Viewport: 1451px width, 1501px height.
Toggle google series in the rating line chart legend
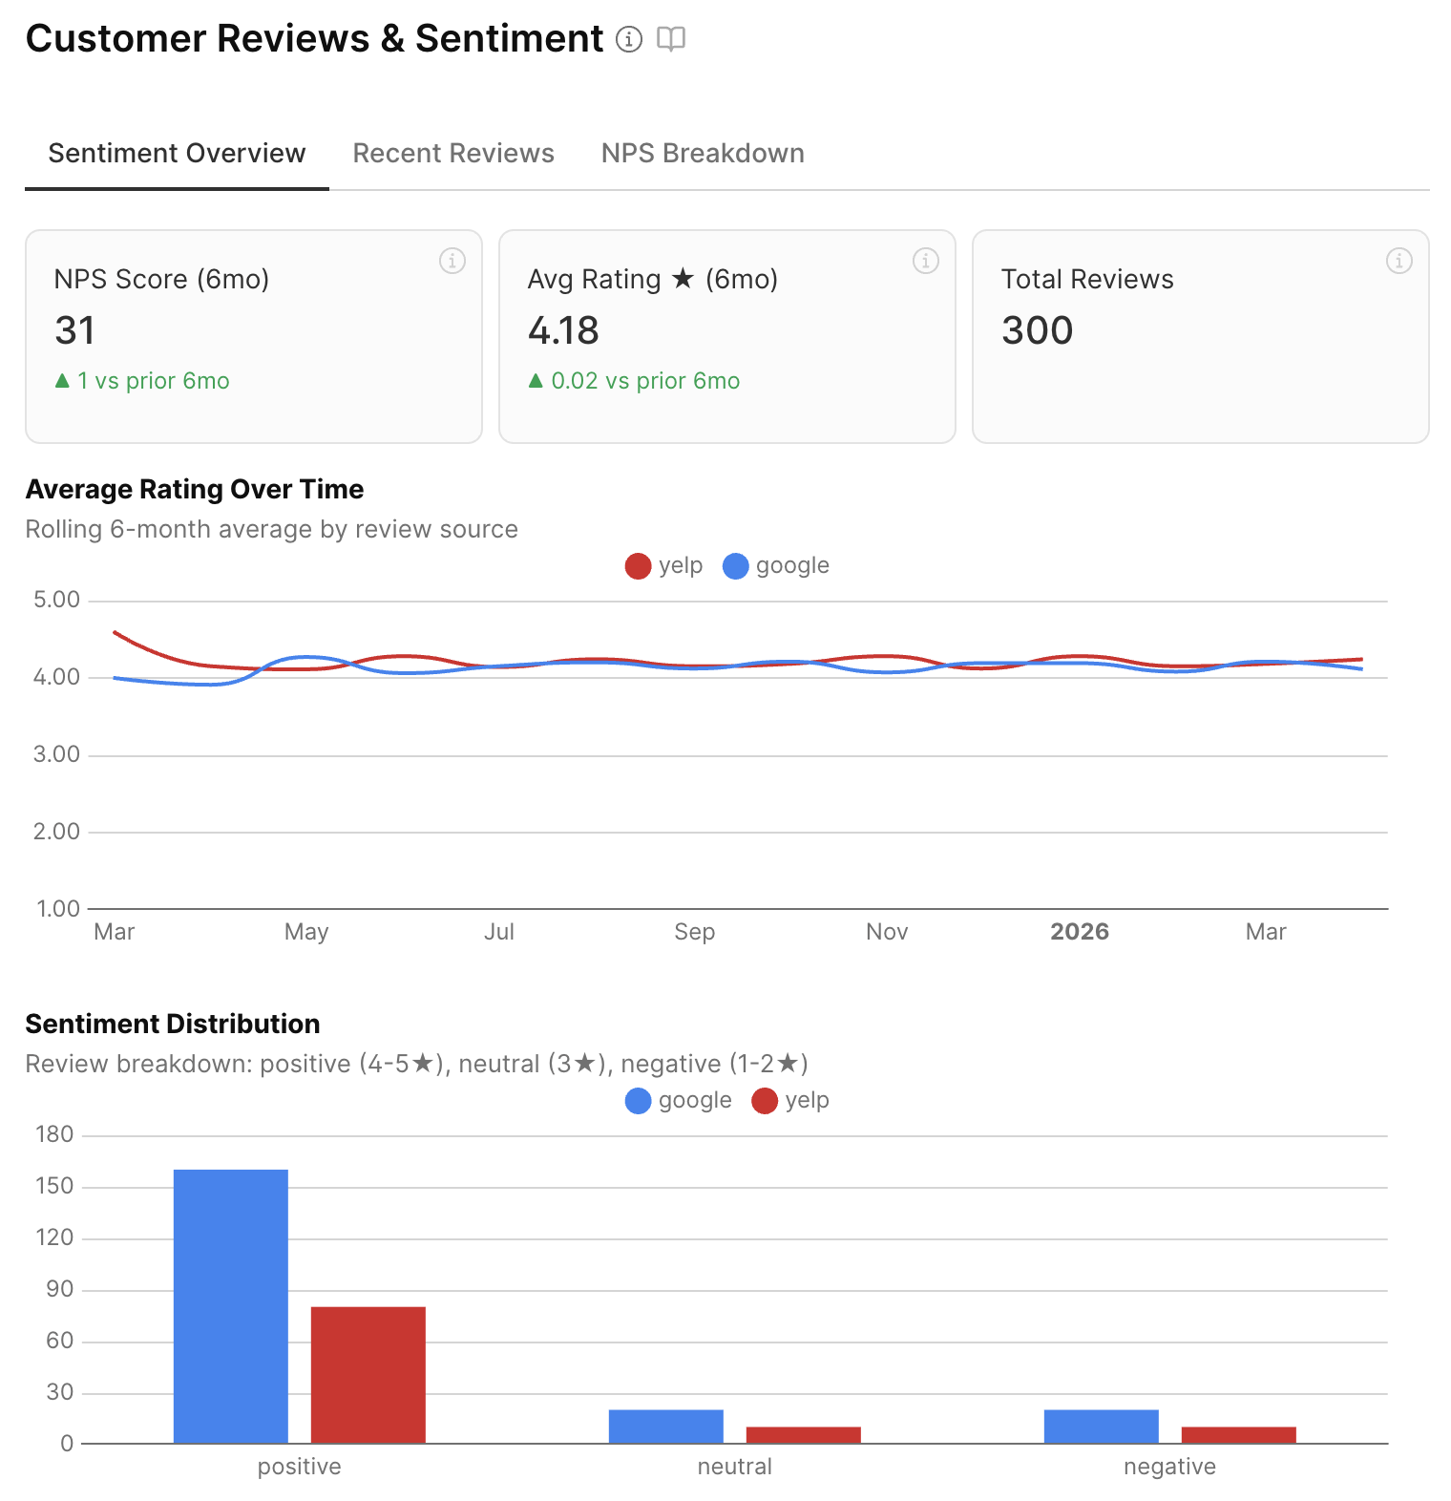[x=776, y=566]
